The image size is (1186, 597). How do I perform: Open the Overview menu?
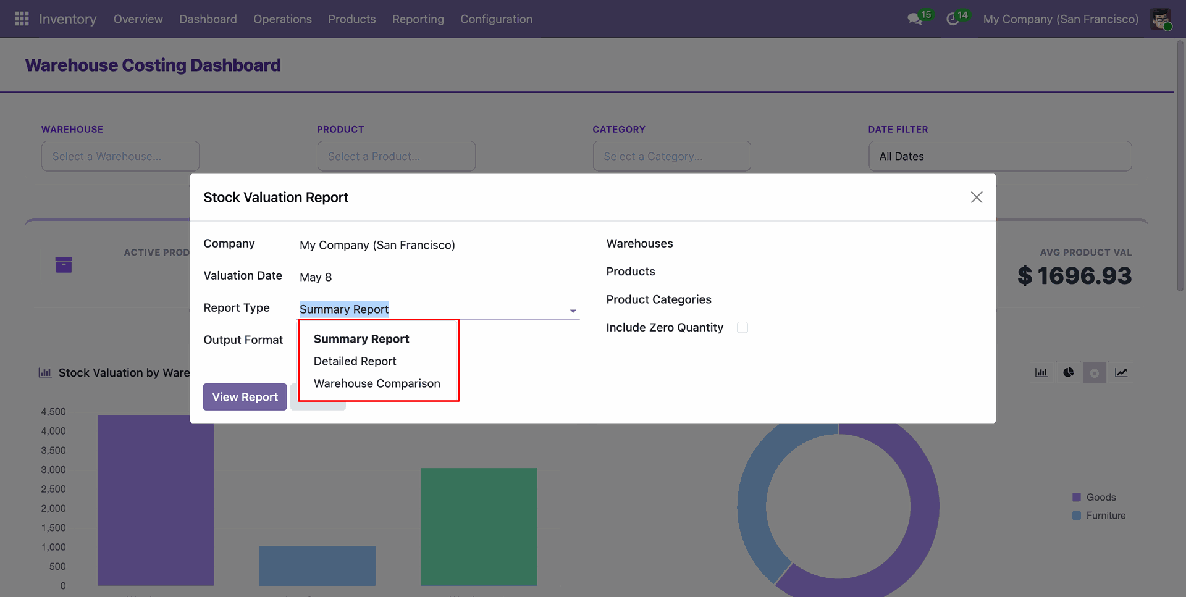[x=138, y=19]
